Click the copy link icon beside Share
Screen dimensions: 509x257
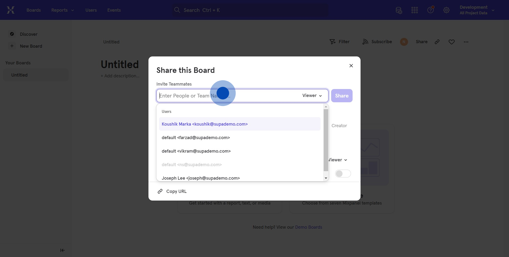point(437,42)
